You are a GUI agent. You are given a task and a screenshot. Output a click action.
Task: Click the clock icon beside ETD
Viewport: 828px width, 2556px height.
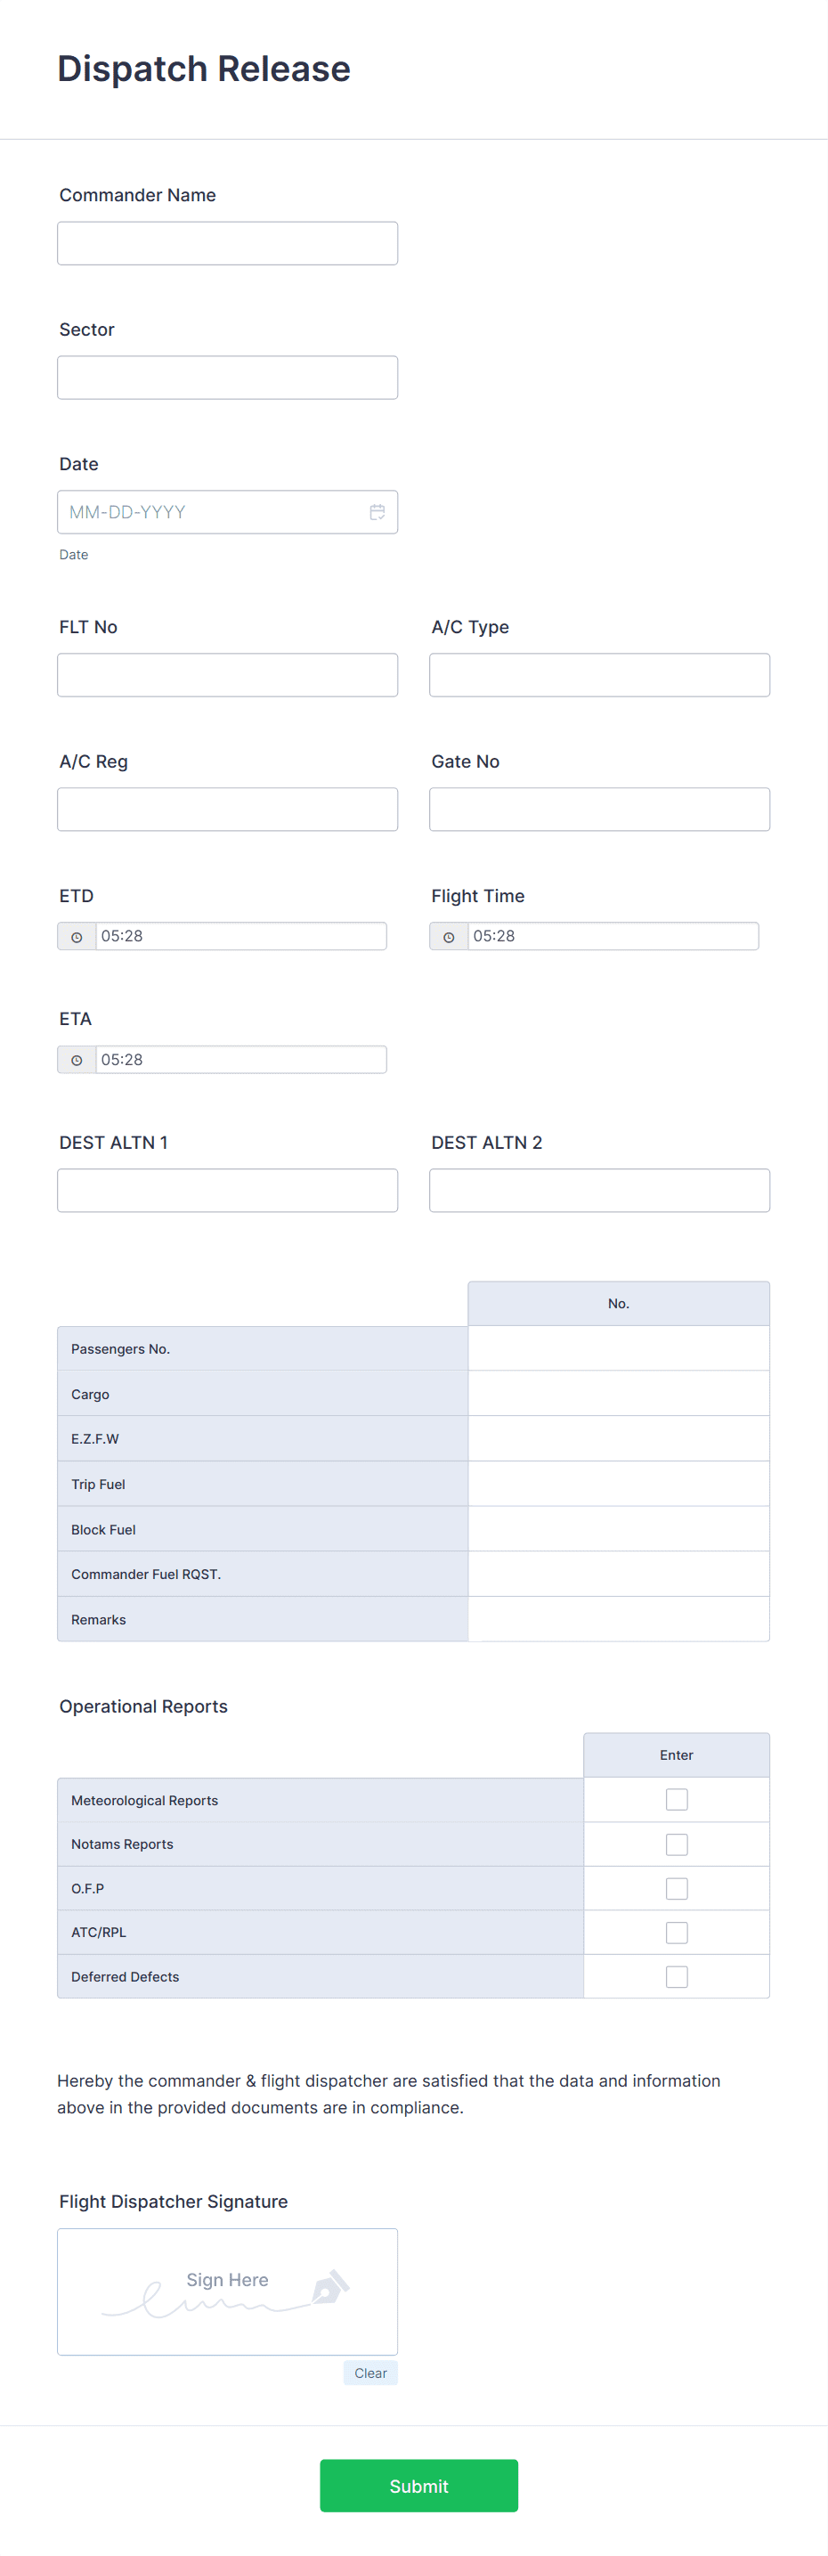[77, 937]
